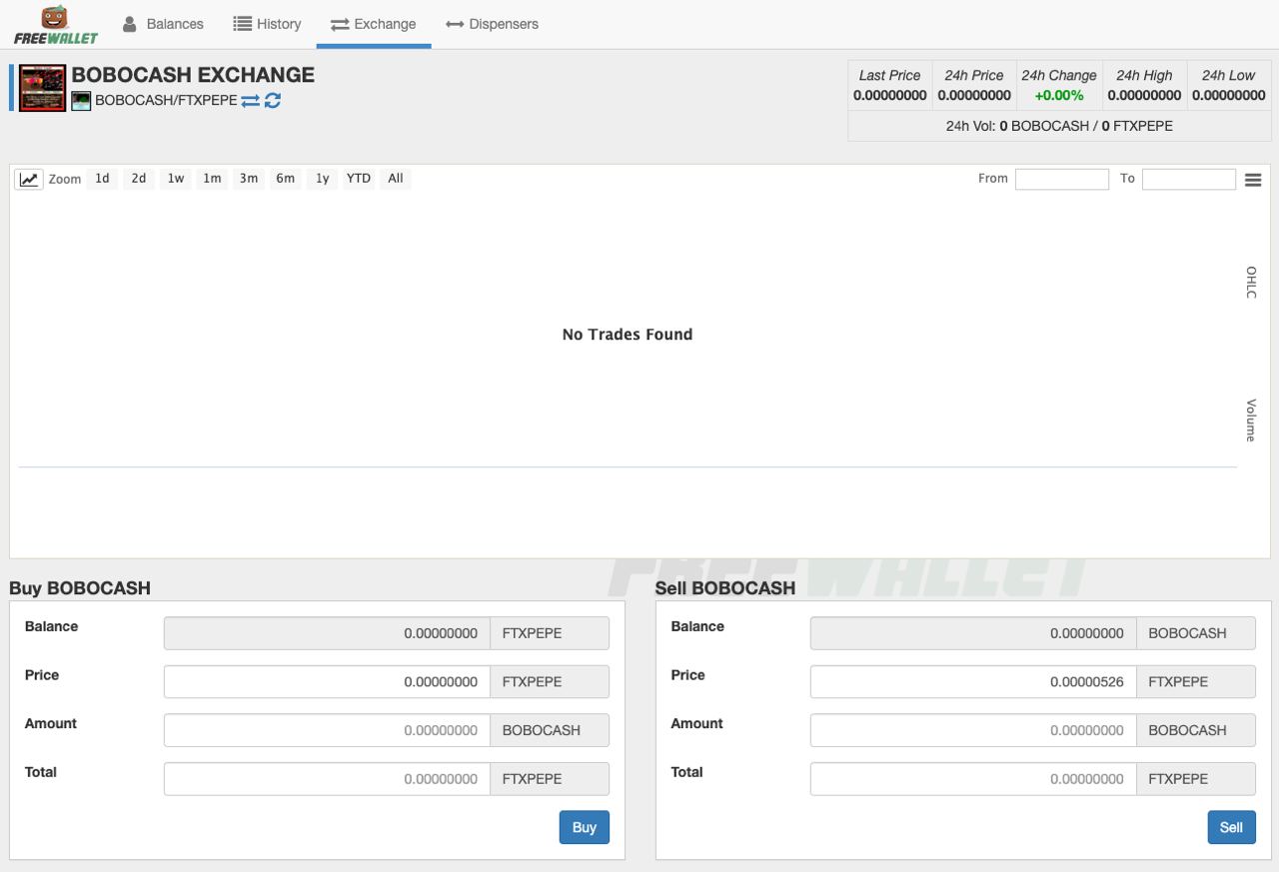Set chart zoom to 1w
Image resolution: width=1279 pixels, height=872 pixels.
[176, 179]
